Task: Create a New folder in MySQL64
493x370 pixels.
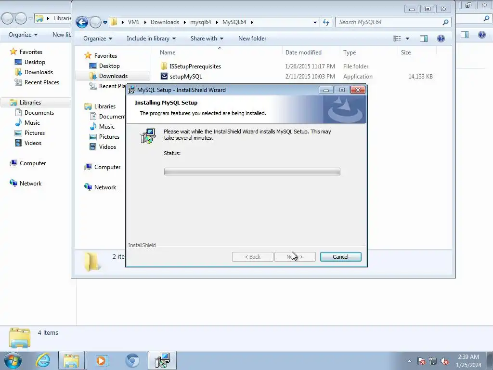Action: coord(252,39)
